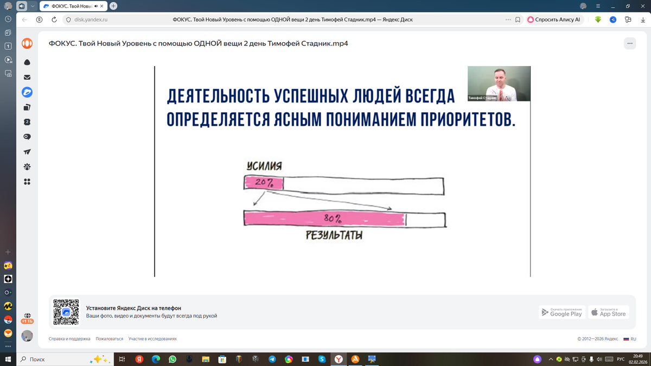Select the games gamepad icon in the sidebar
This screenshot has width=651, height=366.
27,165
